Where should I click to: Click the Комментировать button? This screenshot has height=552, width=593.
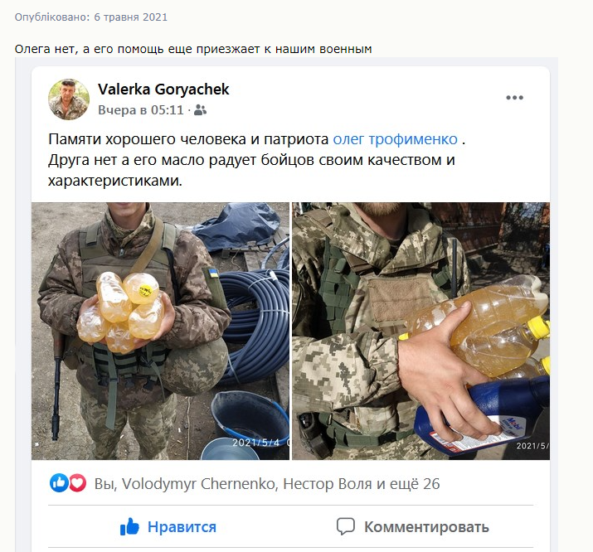(x=412, y=526)
